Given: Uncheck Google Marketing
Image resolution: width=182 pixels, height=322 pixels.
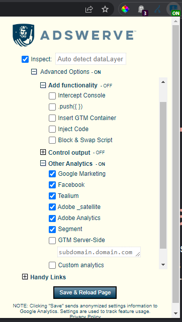Looking at the screenshot, I should (x=52, y=174).
